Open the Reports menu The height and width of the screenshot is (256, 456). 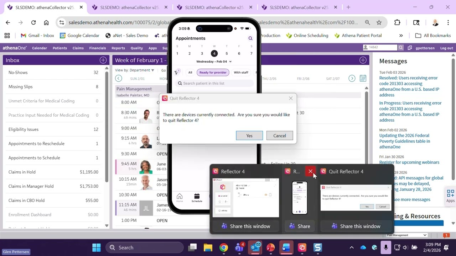[118, 48]
